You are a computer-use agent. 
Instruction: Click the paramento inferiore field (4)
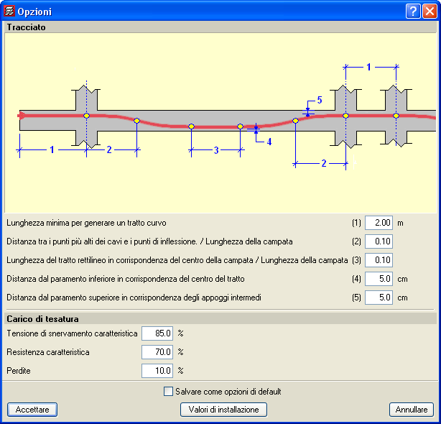[379, 279]
